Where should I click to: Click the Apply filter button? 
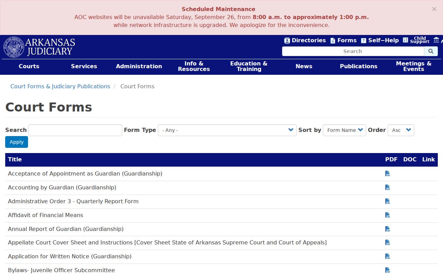[17, 142]
